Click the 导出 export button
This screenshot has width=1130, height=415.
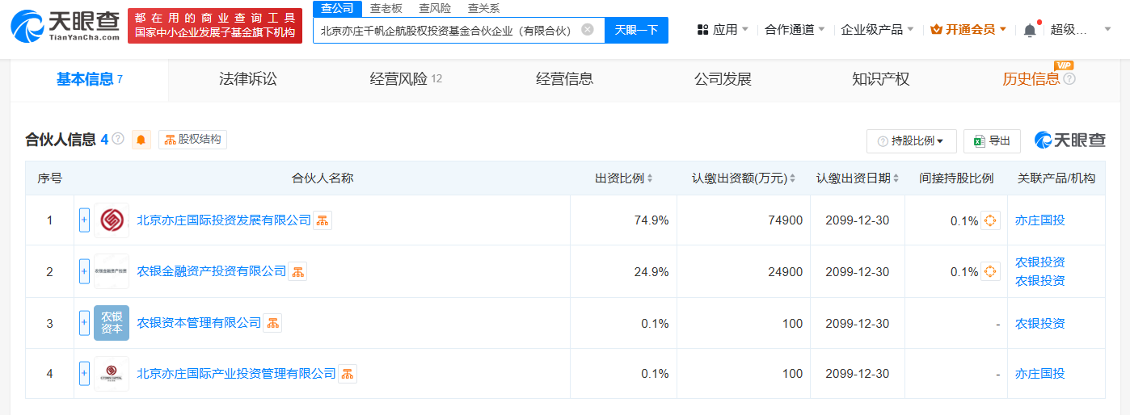click(992, 141)
